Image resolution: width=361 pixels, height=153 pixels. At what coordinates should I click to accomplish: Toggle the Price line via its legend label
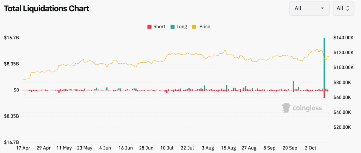(x=204, y=27)
